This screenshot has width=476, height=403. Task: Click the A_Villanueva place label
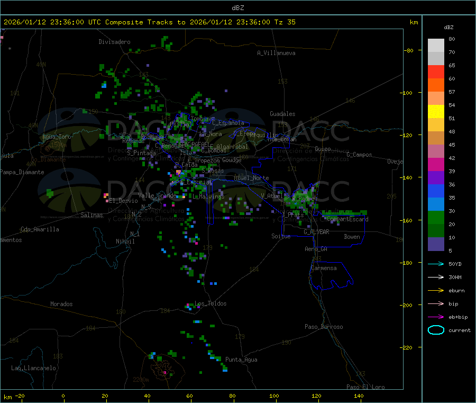276,53
